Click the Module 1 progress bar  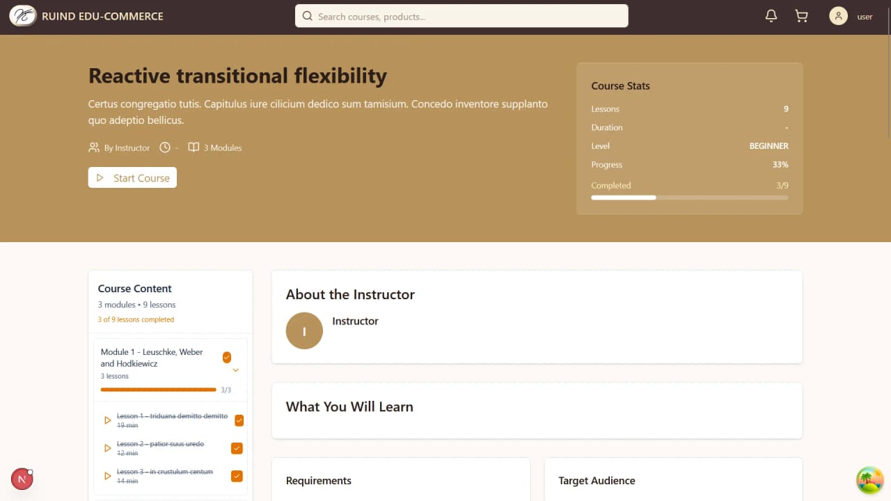(x=158, y=389)
